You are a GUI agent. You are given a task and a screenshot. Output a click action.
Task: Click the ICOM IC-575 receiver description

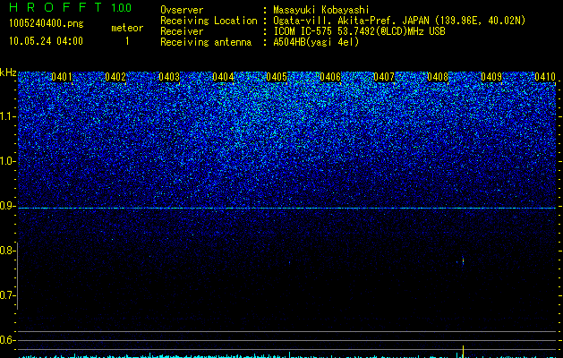(x=359, y=31)
